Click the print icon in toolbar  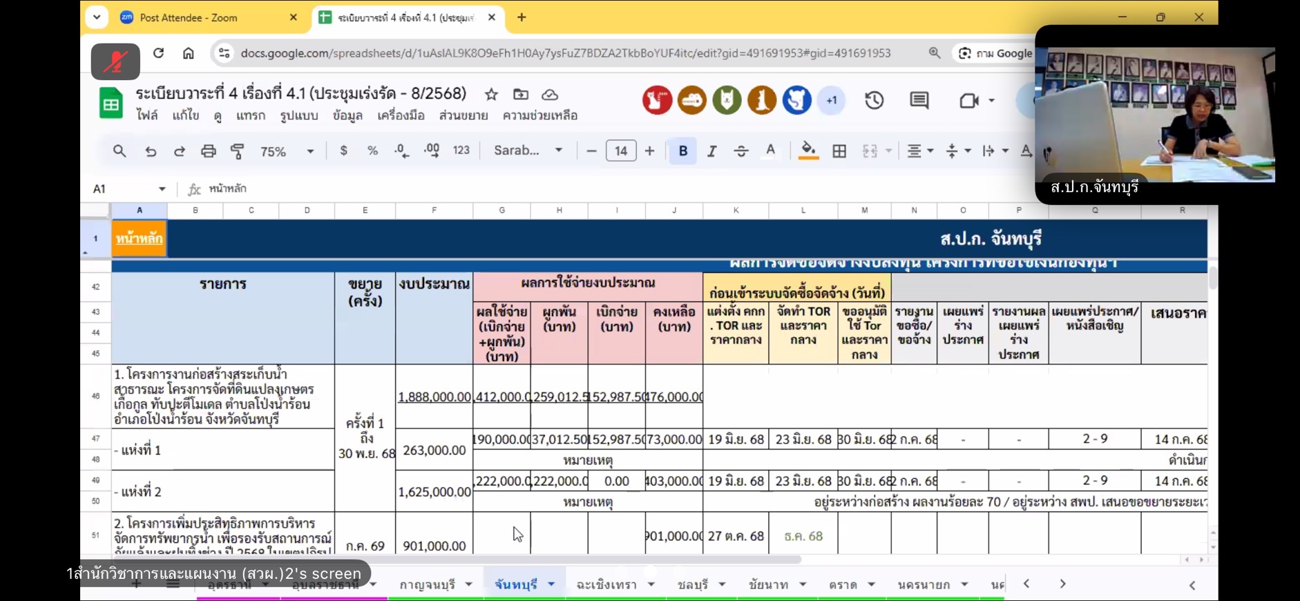[208, 151]
